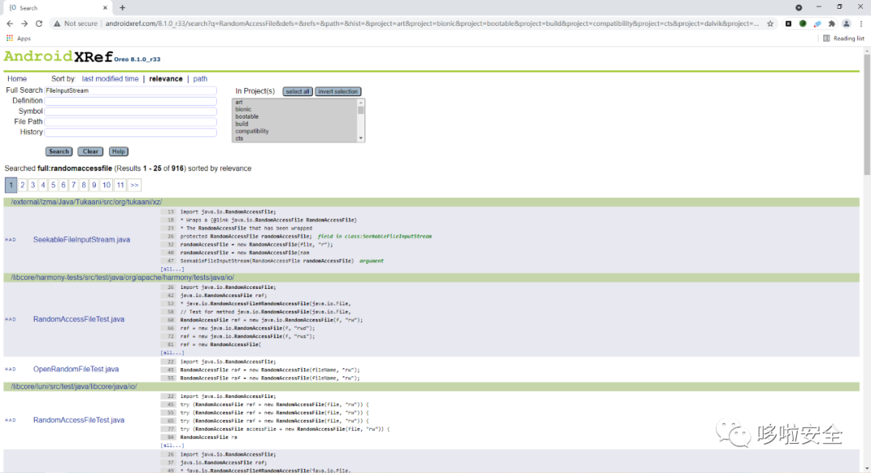This screenshot has height=473, width=871.
Task: Click the browser forward arrow
Action: 24,23
